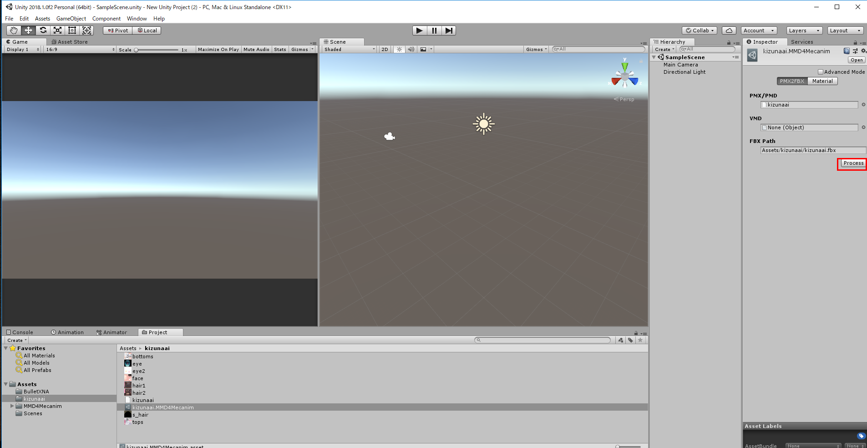Click the Game view Scale slider
Image resolution: width=867 pixels, height=448 pixels.
[x=156, y=50]
